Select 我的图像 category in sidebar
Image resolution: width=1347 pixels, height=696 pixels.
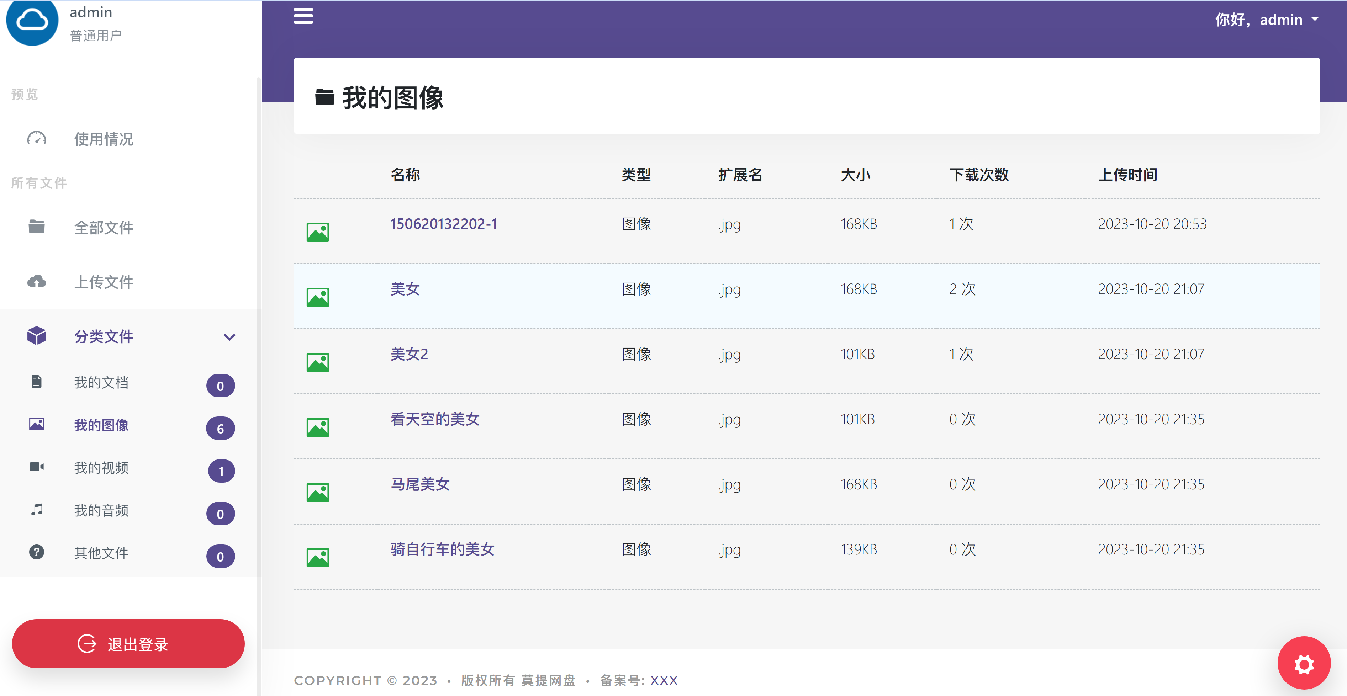(x=101, y=425)
